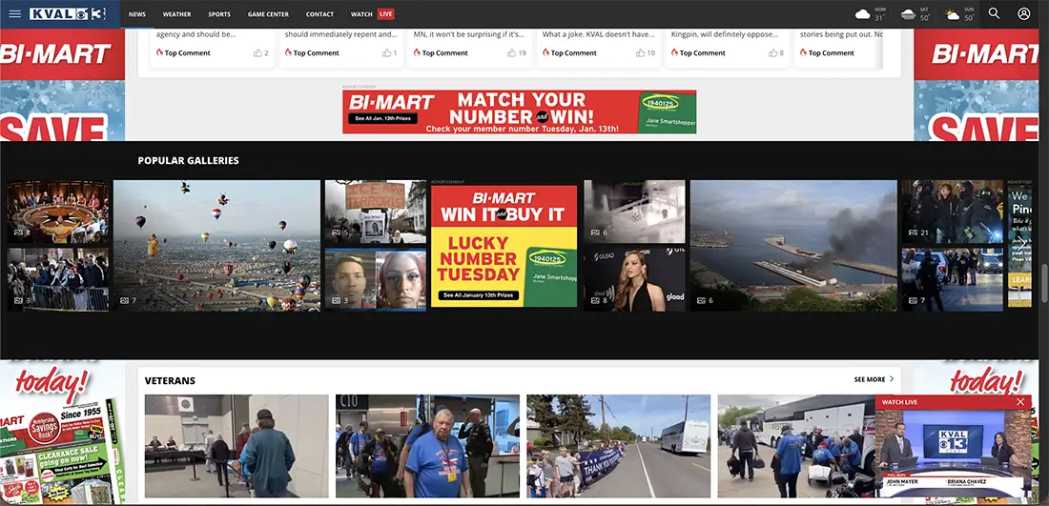Open the veterans boarding bus photo story
1049x506 pixels.
pyautogui.click(x=796, y=446)
